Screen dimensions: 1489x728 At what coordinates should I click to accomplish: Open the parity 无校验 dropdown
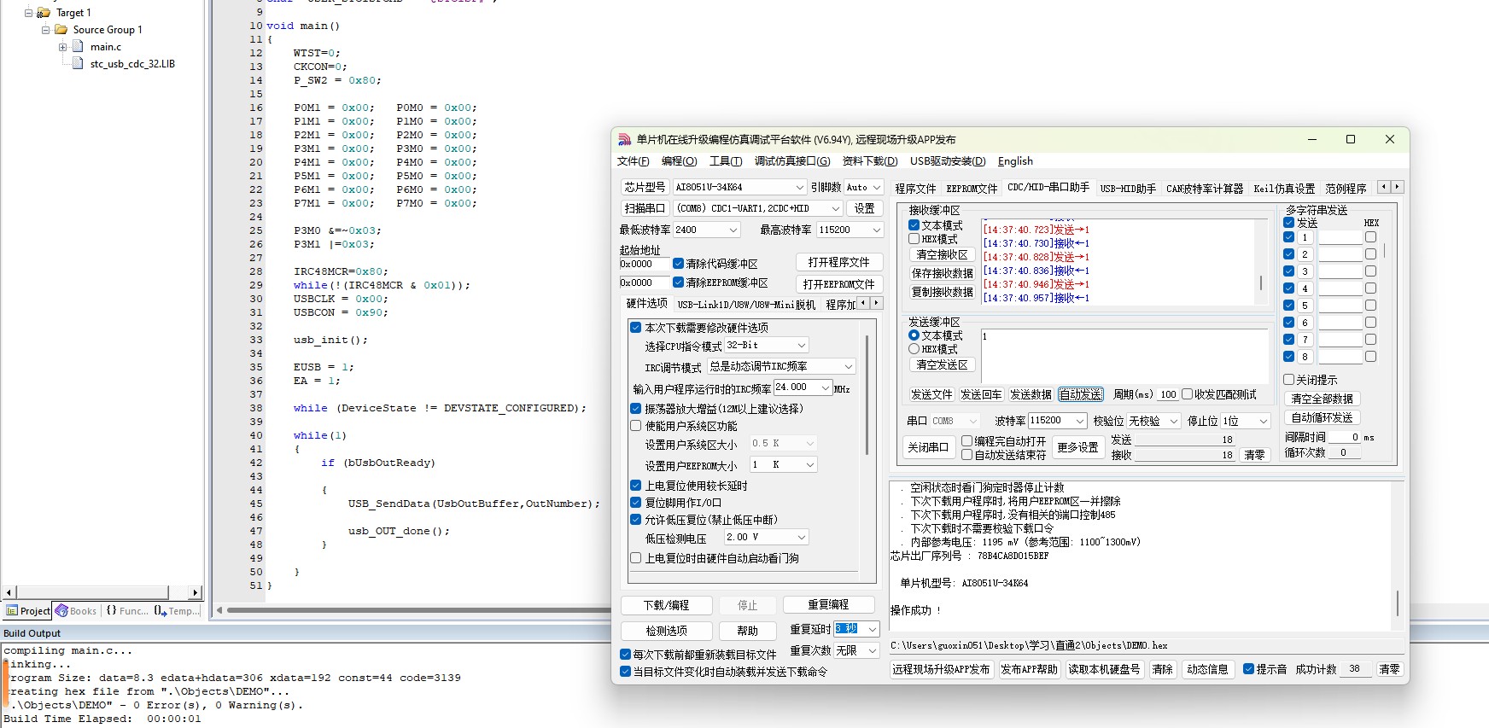click(1174, 421)
